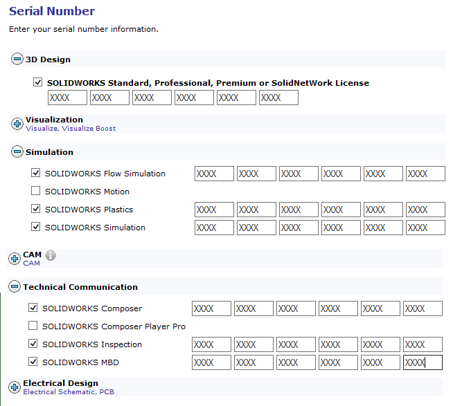The image size is (453, 406).
Task: Toggle the SOLIDWORKS Inspection checkbox
Action: 33,344
